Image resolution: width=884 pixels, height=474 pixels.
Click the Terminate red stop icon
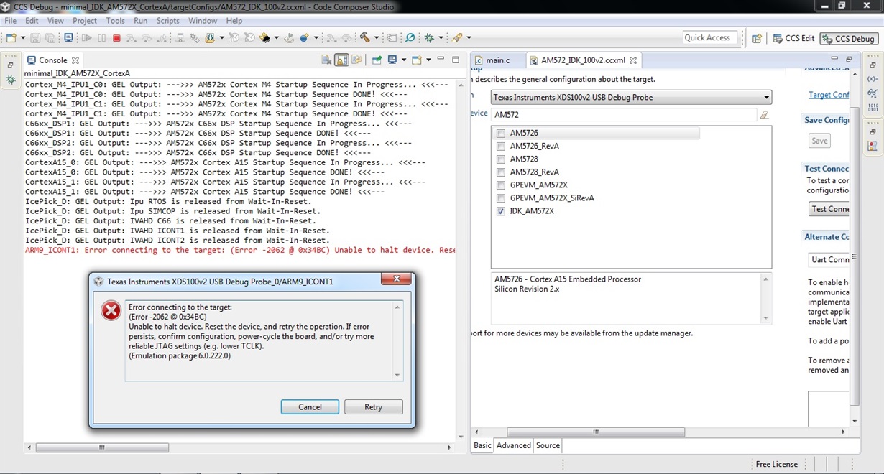coord(117,37)
